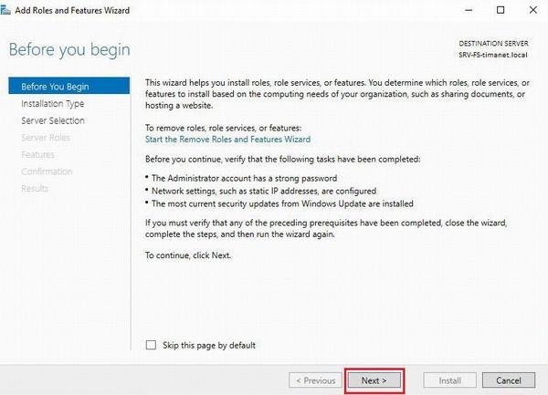Click the Network settings static IP line

264,192
